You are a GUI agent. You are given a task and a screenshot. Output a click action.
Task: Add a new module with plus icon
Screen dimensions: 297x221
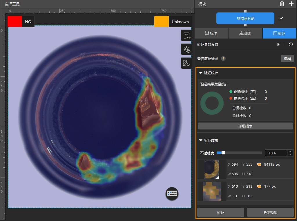point(291,4)
